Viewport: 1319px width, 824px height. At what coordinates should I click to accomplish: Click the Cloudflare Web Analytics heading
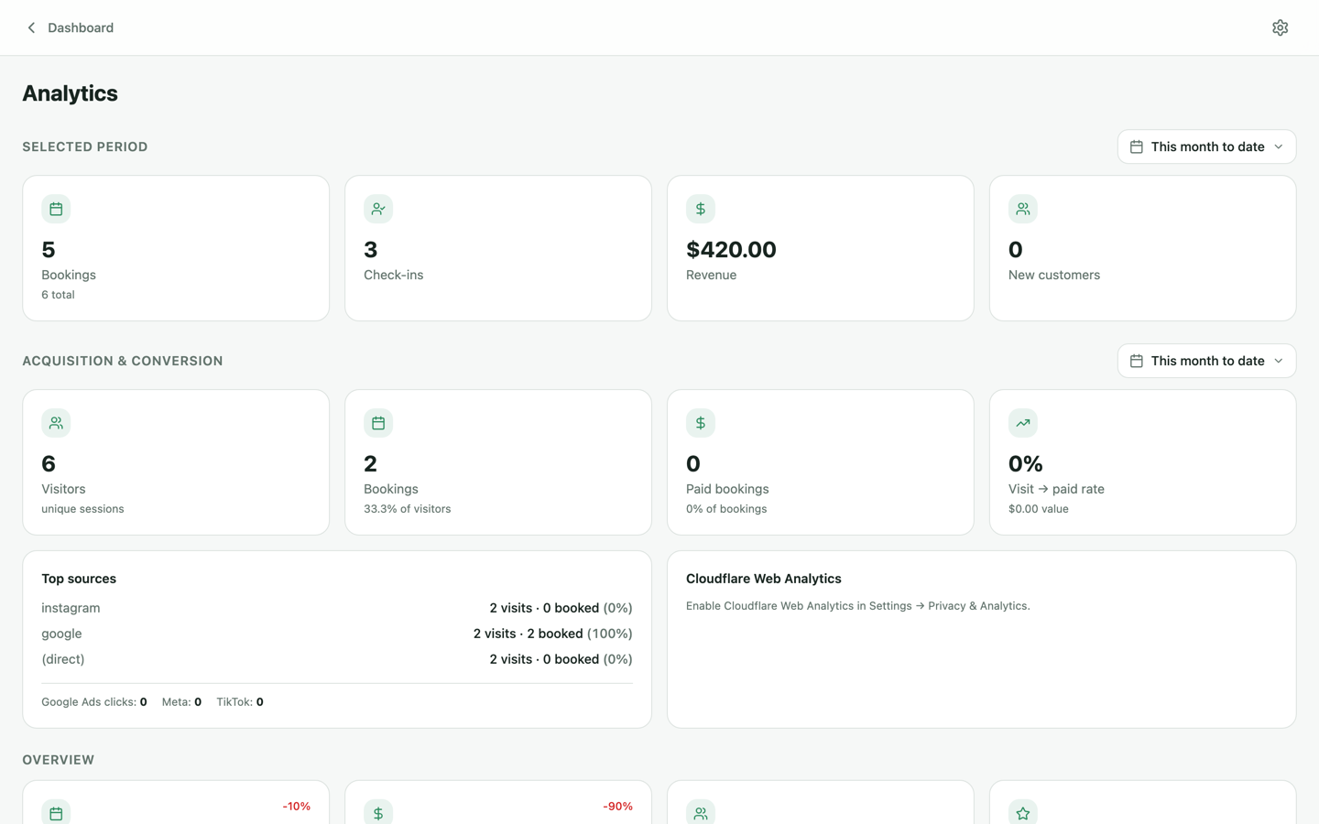[763, 579]
